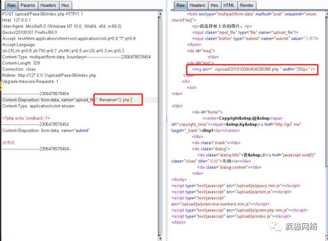Click the Accept text/html header line
Image resolution: width=328 pixels, height=241 pixels.
tap(69, 39)
